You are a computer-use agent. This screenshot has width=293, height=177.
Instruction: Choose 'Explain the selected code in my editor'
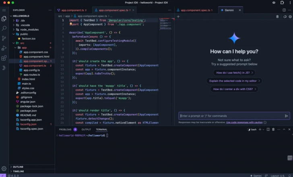[x=234, y=81]
